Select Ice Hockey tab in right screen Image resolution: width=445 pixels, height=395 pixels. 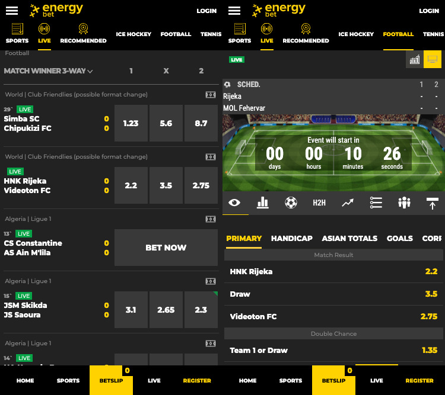(x=356, y=34)
